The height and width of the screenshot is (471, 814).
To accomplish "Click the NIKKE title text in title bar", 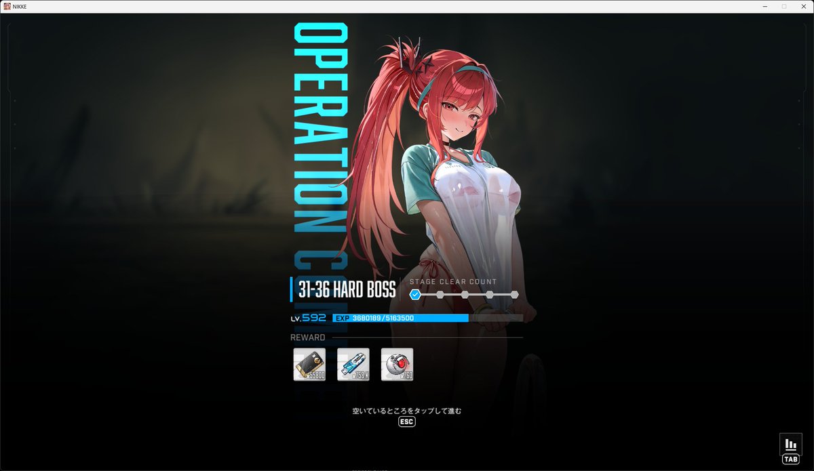I will pyautogui.click(x=20, y=6).
